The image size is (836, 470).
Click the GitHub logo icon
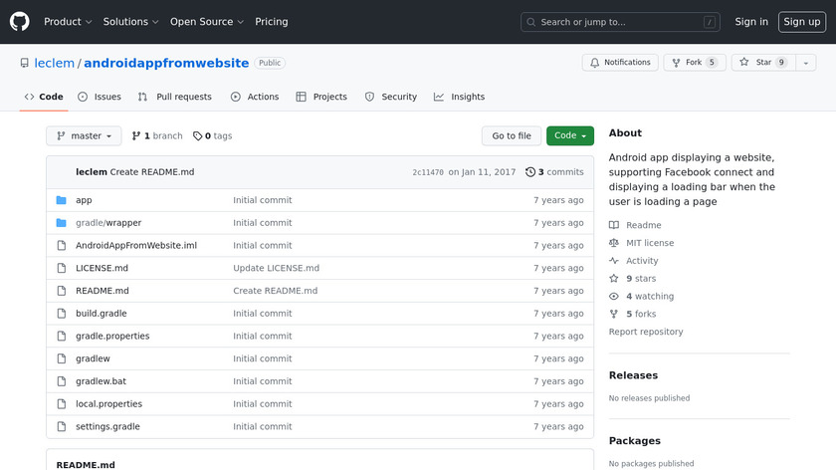(20, 21)
